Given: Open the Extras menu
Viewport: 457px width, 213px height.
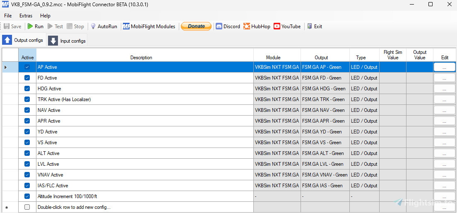Looking at the screenshot, I should pos(26,16).
